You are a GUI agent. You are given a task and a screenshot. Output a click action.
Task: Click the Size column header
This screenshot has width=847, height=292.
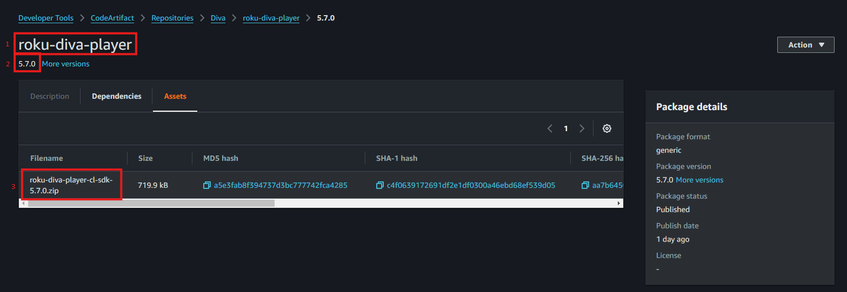(145, 158)
